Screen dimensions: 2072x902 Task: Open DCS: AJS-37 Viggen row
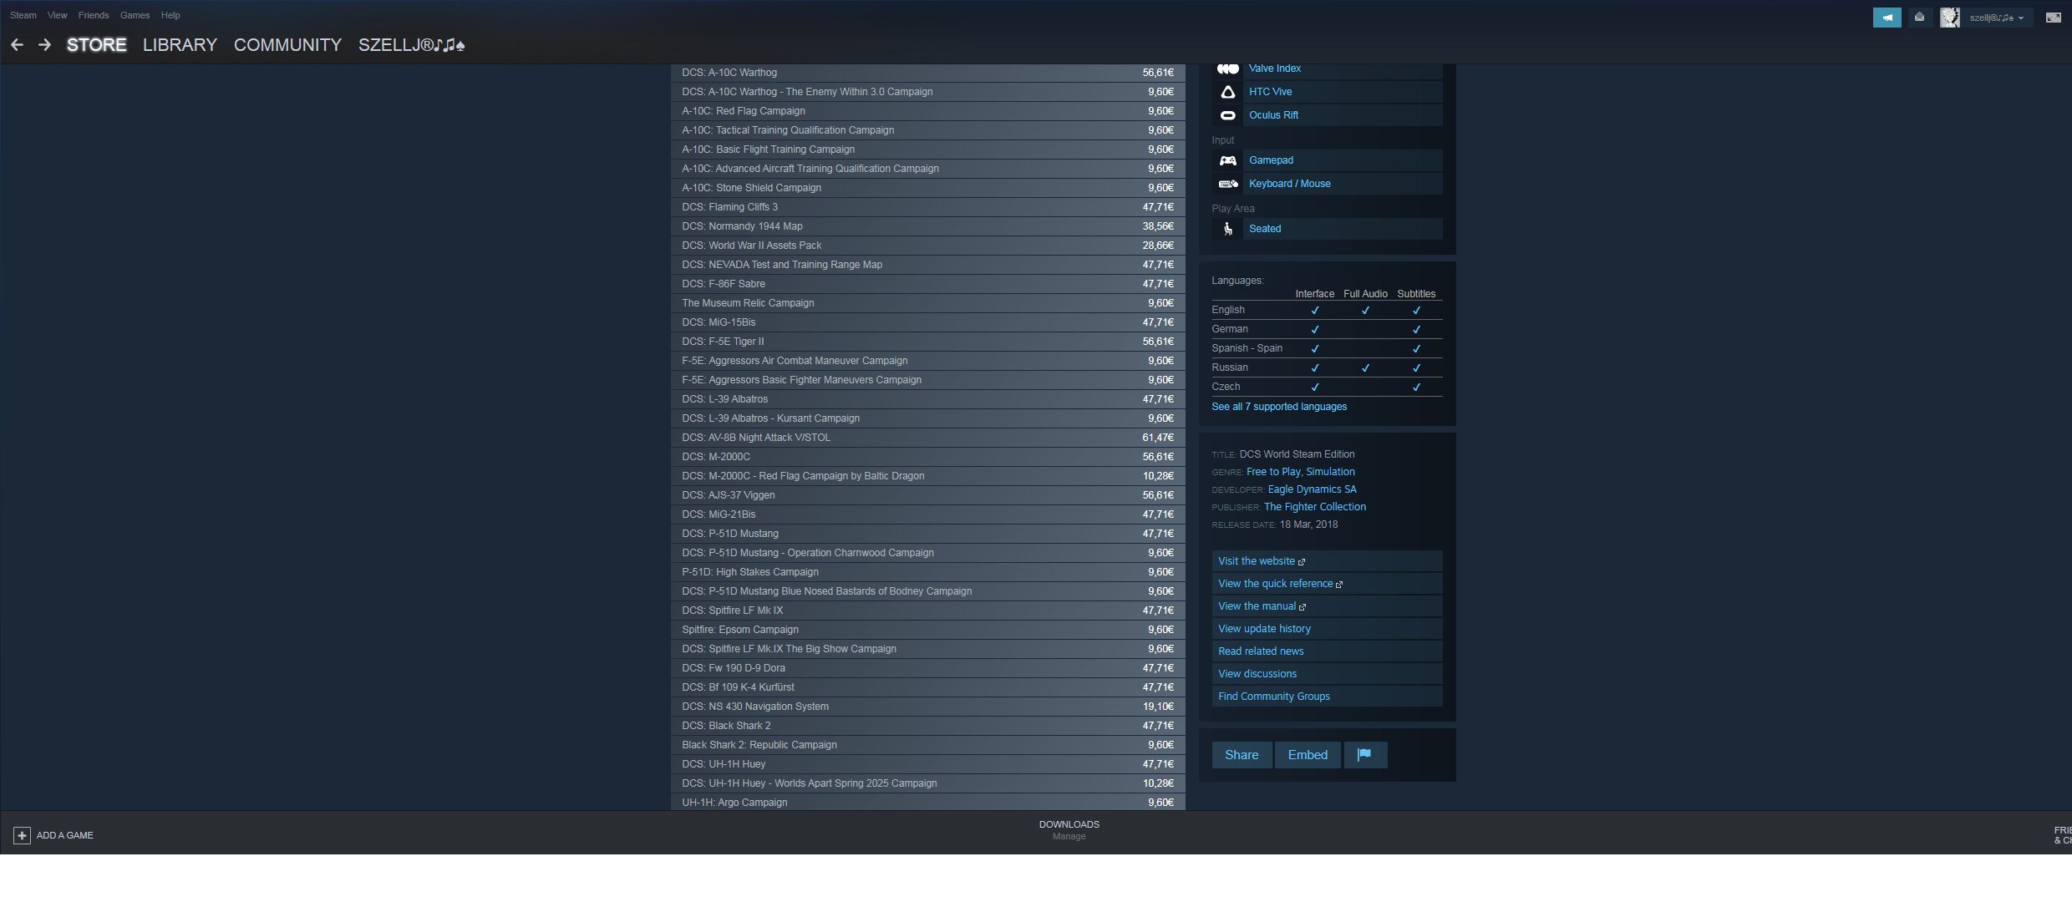(x=928, y=495)
